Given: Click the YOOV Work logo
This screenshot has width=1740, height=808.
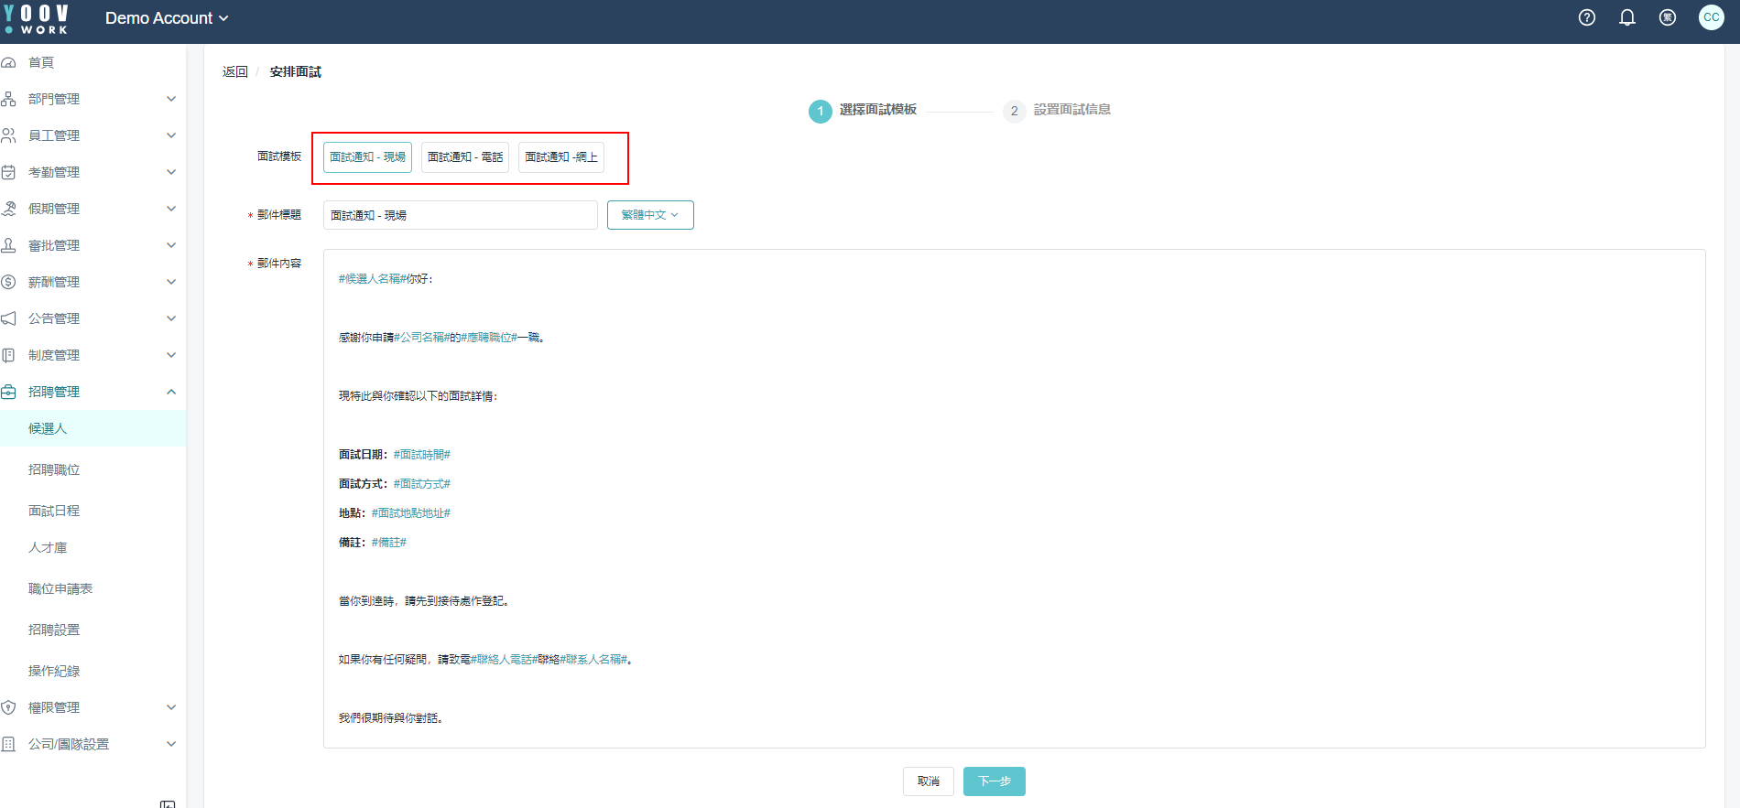Looking at the screenshot, I should pos(37,18).
